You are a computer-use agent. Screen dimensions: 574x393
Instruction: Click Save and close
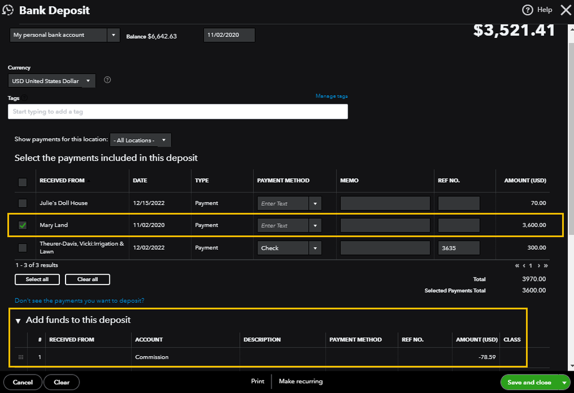pyautogui.click(x=529, y=383)
